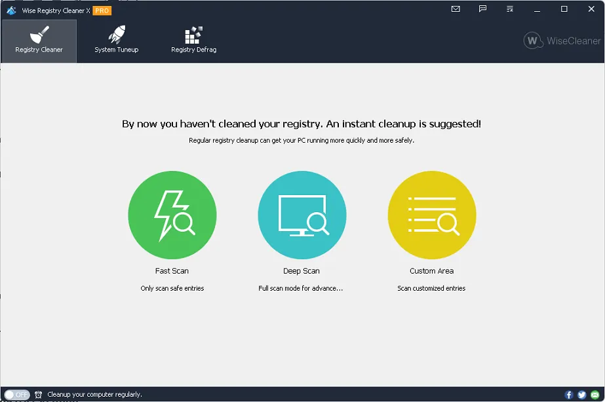Click the Deep Scan label
Viewport: 605px width, 402px height.
tap(302, 271)
